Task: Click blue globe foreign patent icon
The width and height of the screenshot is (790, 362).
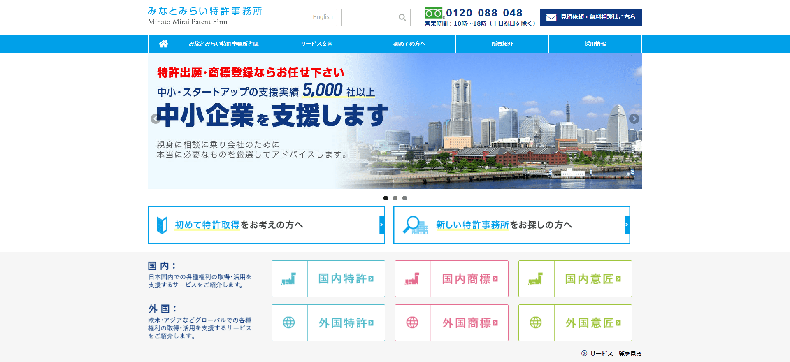Action: tap(289, 323)
